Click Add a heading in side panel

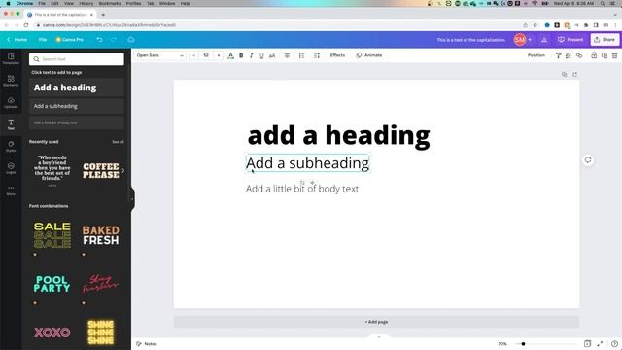coord(77,87)
